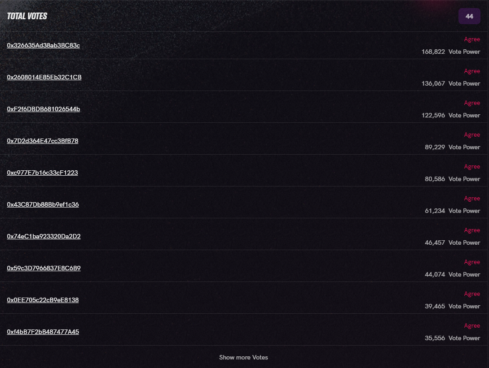Viewport: 489px width, 368px height.
Task: Expand list with Show more Votes
Action: (x=243, y=357)
